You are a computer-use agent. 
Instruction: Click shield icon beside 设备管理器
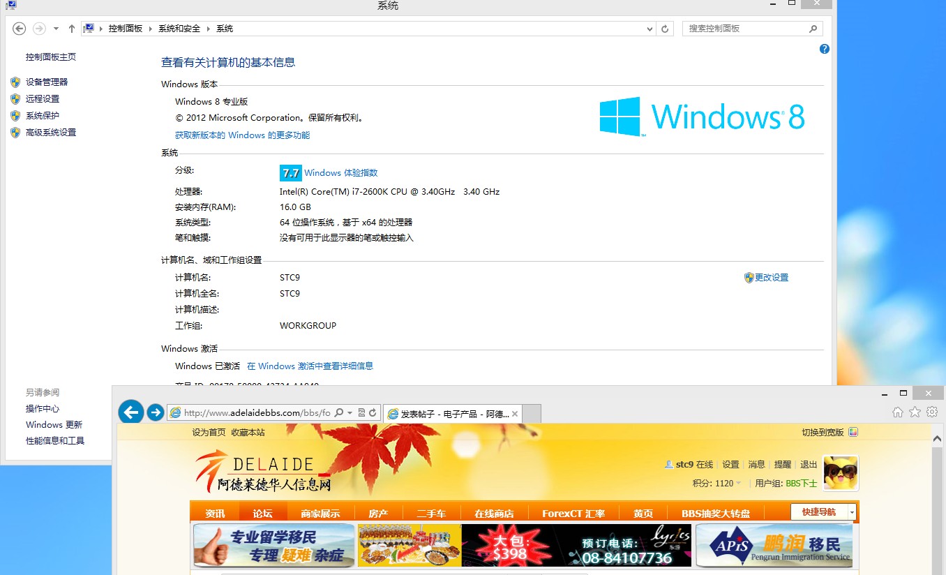[x=15, y=82]
